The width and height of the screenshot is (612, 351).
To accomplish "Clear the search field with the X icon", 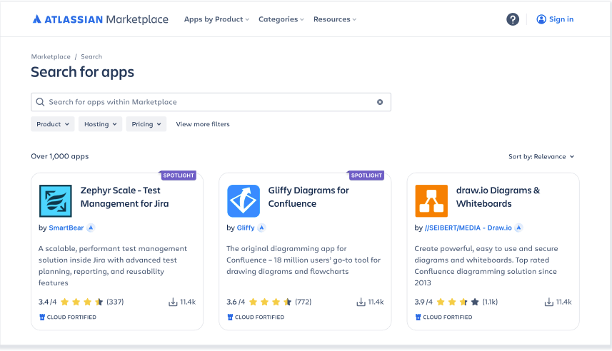I will pos(380,102).
